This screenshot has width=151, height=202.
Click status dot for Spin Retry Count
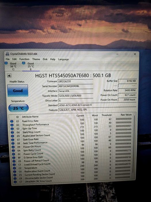(13, 151)
